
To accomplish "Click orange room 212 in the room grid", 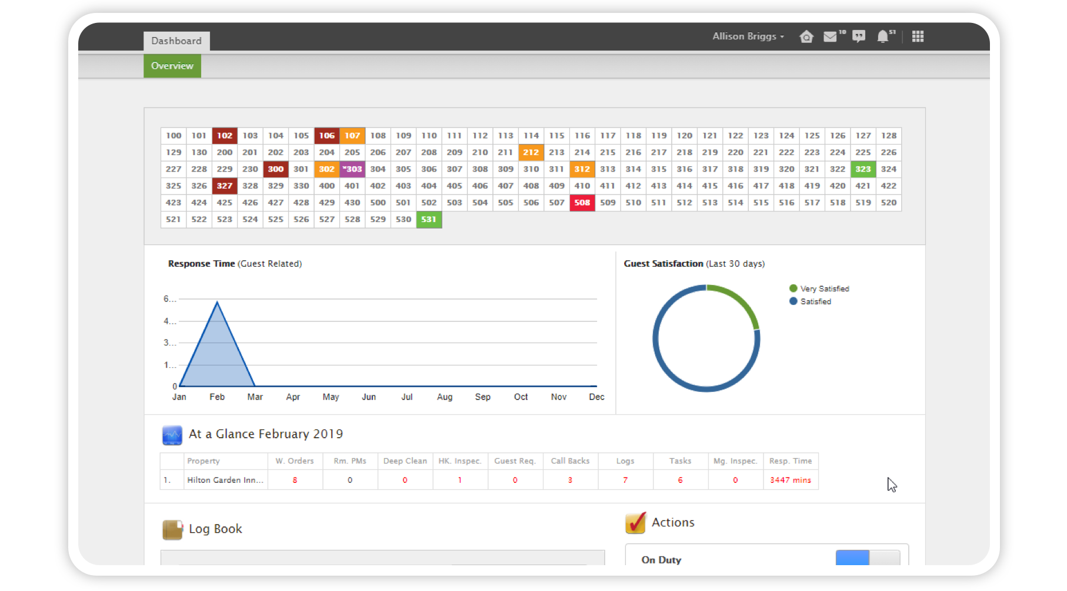I will pos(531,152).
